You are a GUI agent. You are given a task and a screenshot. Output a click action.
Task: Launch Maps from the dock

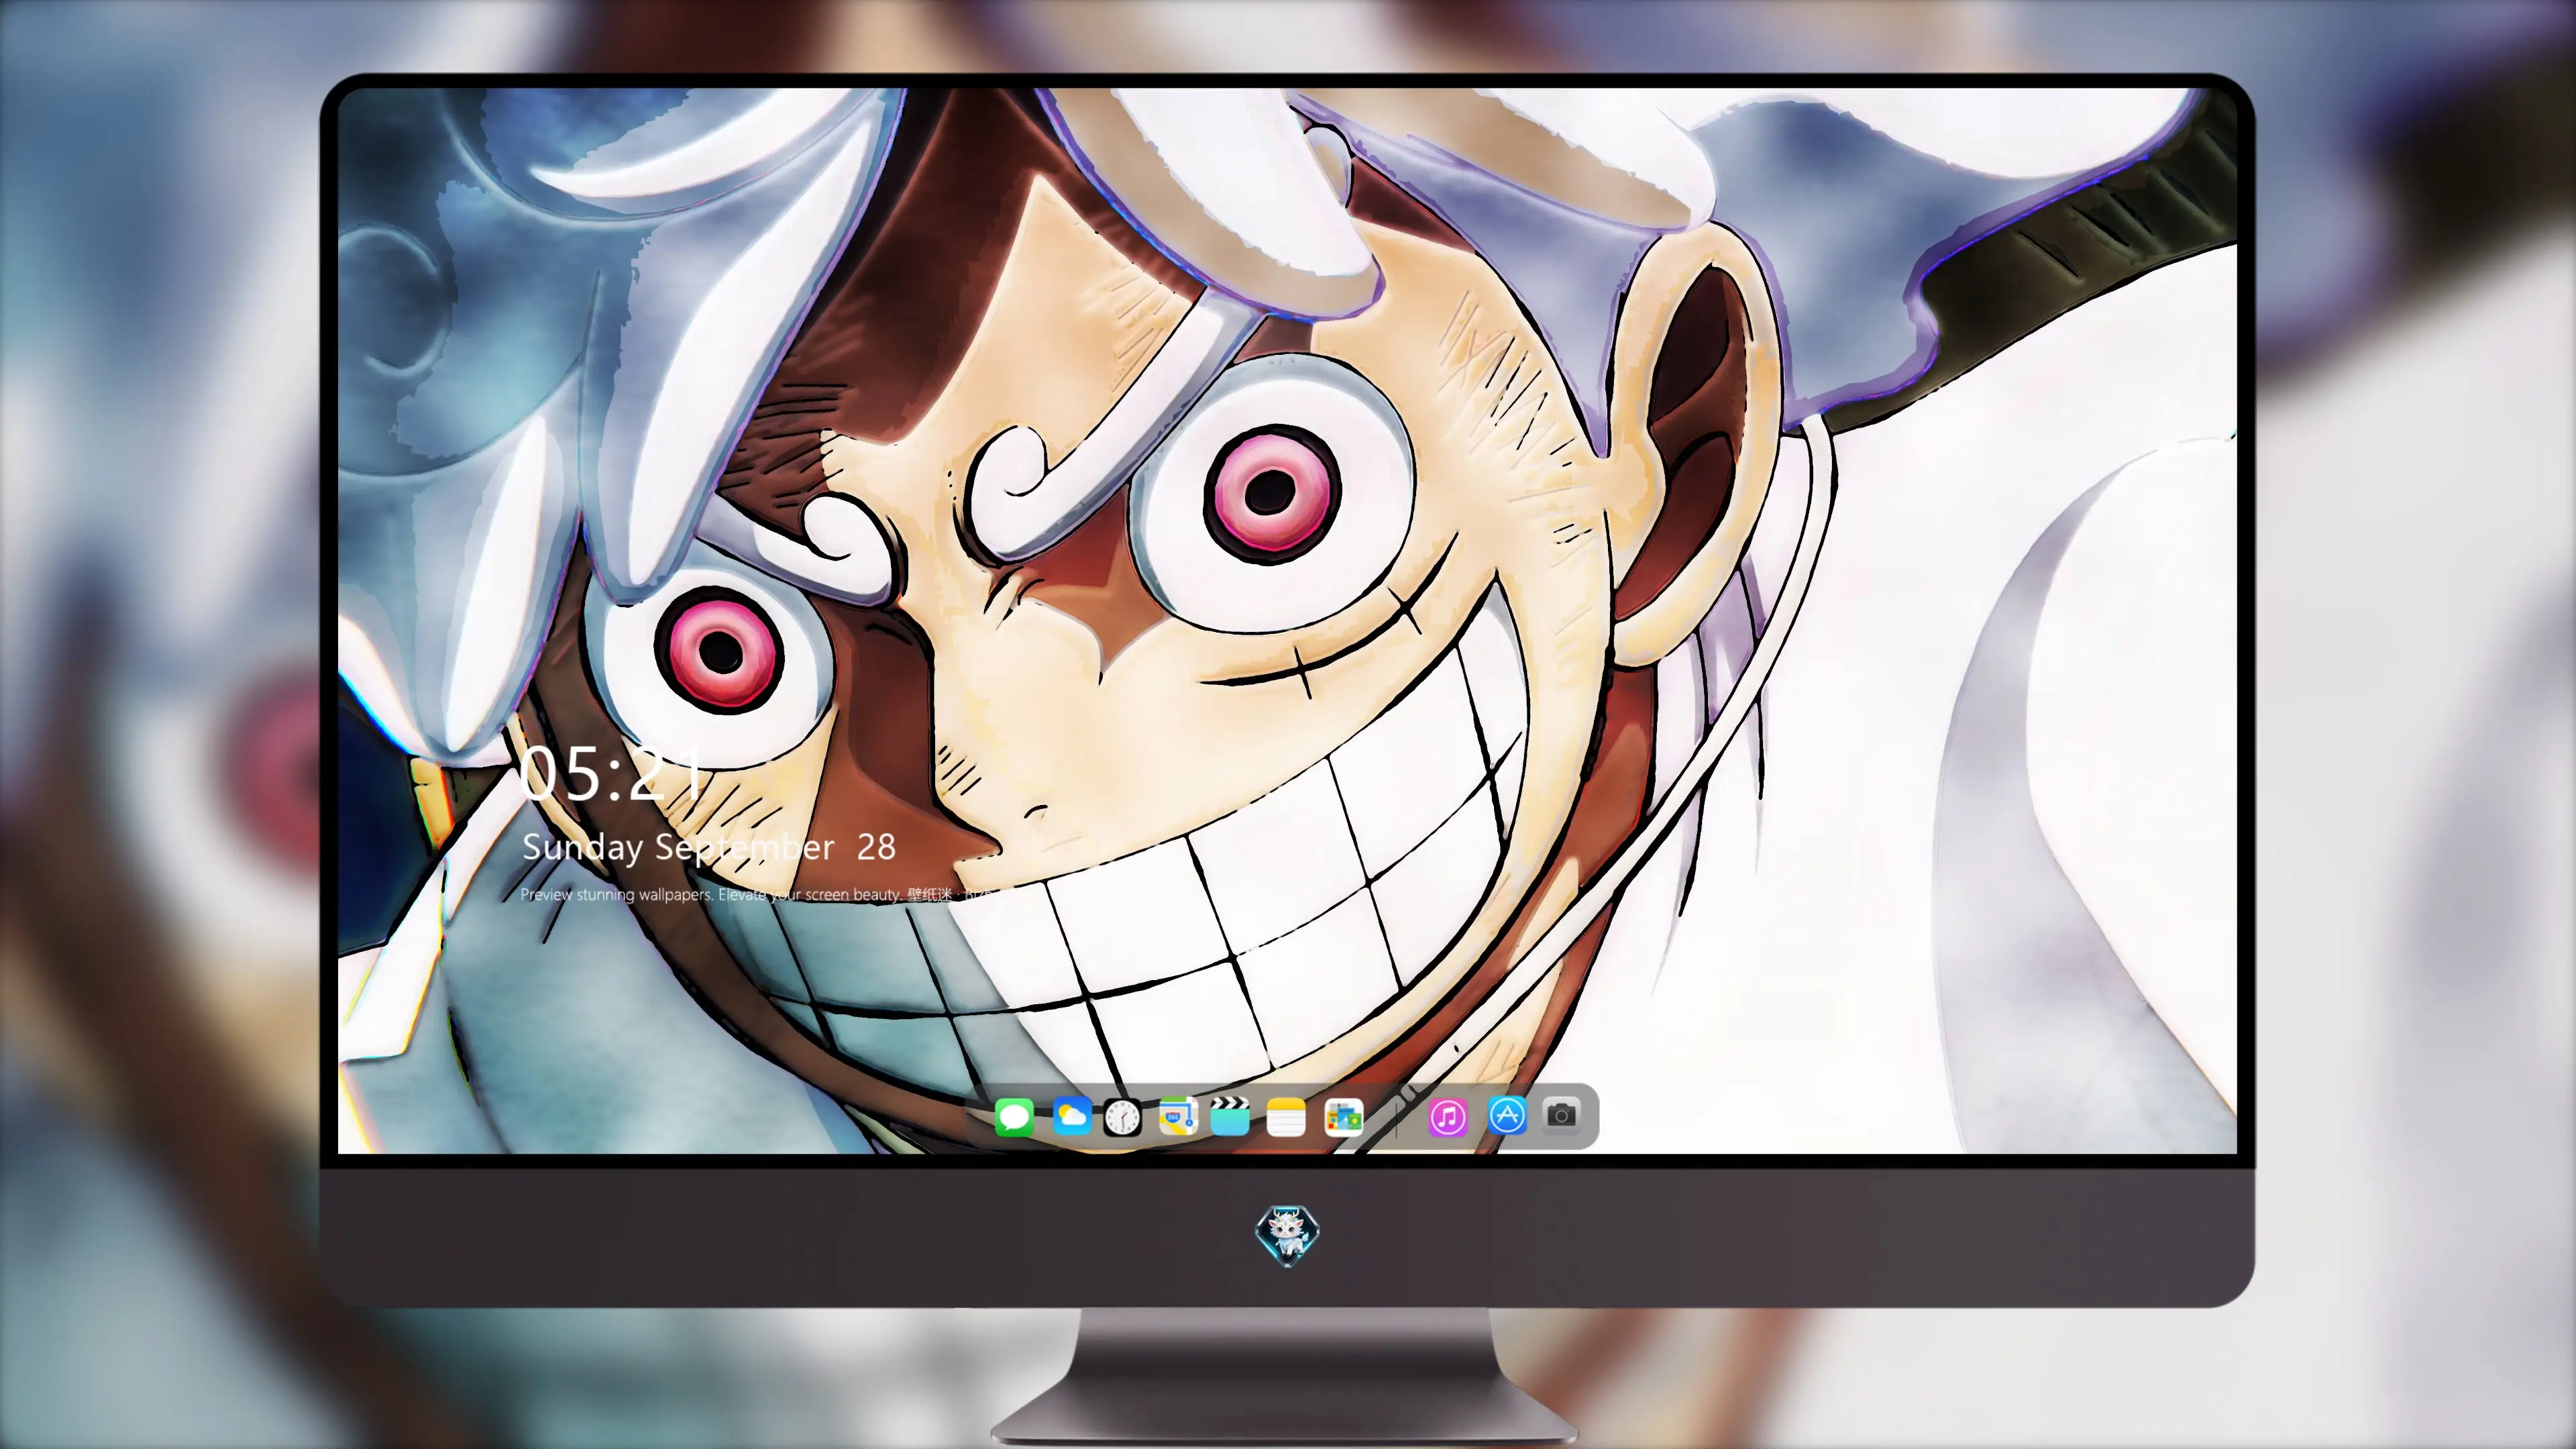[1178, 1116]
